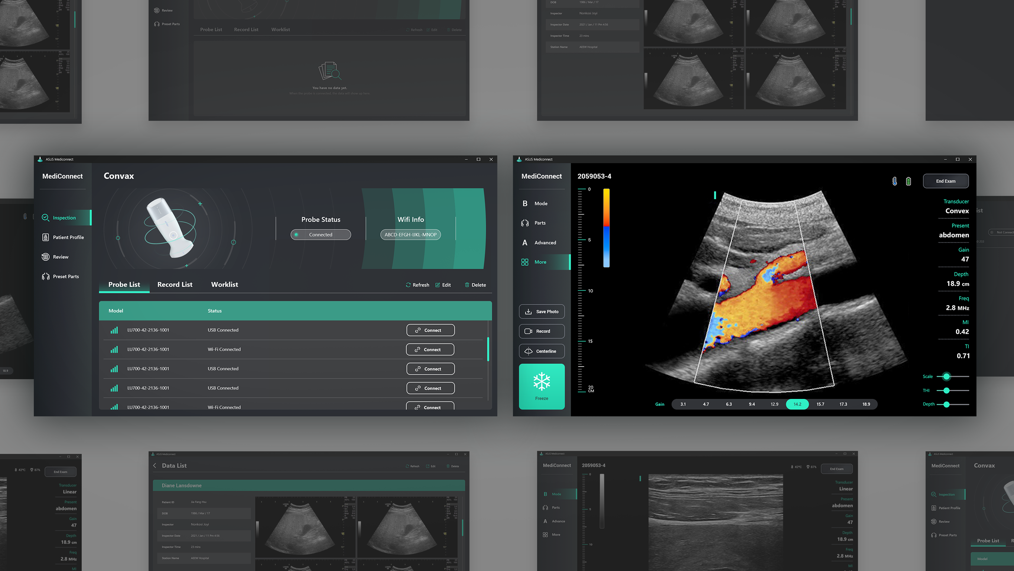Enable the Centerline overlay
Image resolution: width=1014 pixels, height=571 pixels.
tap(542, 351)
